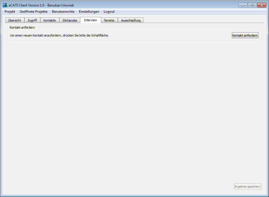
Task: Minimize the eCATI Client window
Action: coord(243,5)
